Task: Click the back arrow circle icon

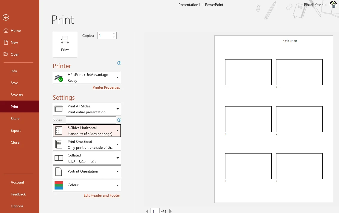Action: 6,18
